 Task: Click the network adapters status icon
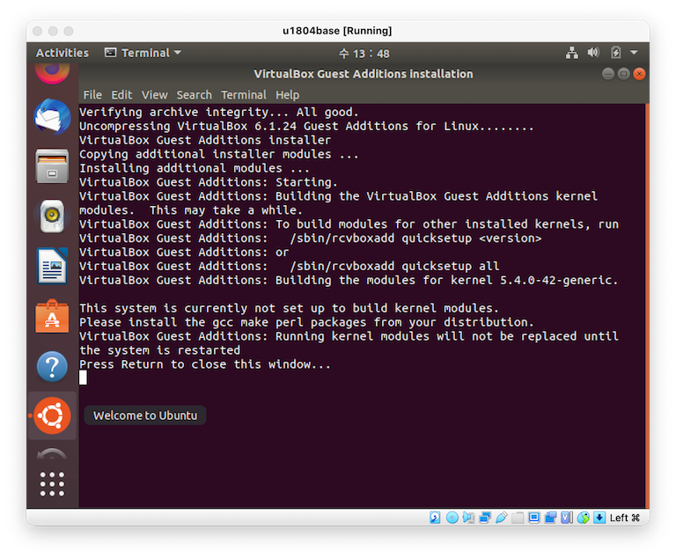point(485,518)
